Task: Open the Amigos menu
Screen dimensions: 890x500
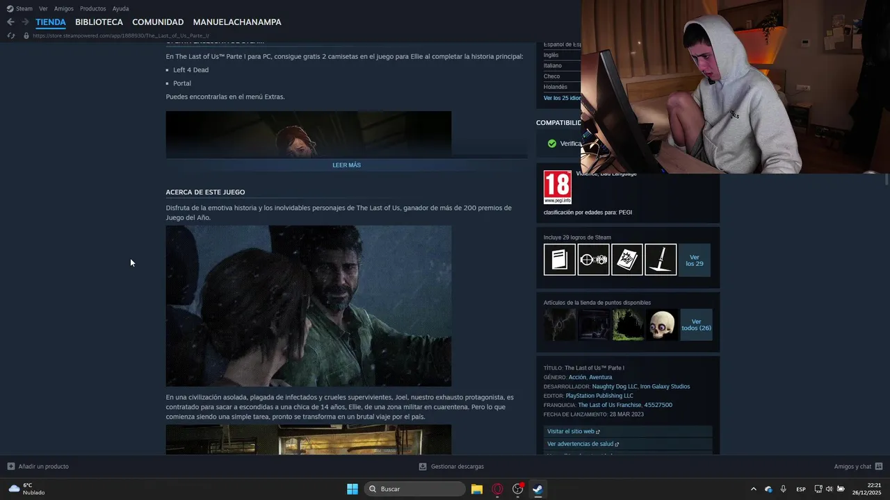Action: (64, 8)
